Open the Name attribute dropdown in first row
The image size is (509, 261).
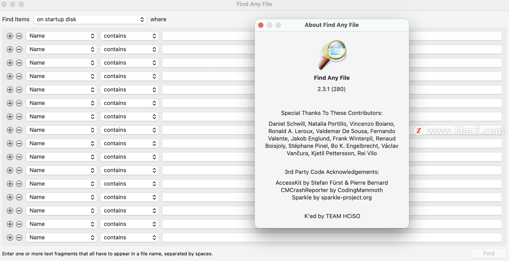click(x=62, y=36)
